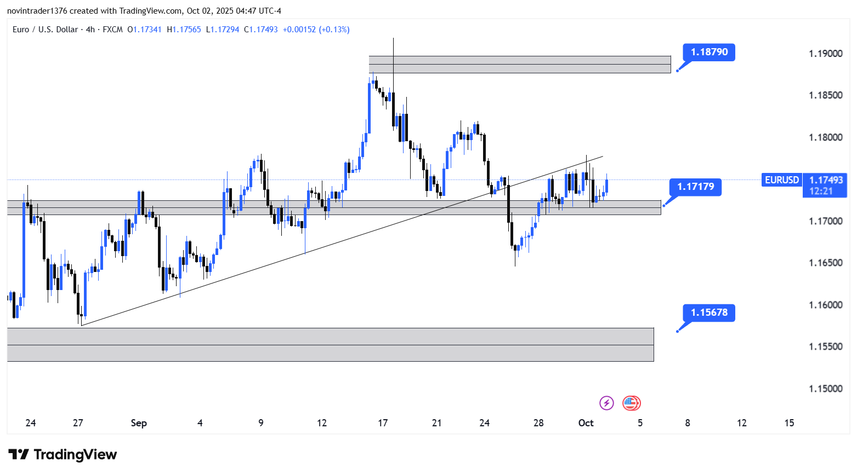Screen dimensions: 857x475
Task: Click the 17 date marker on time axis
Action: point(383,423)
